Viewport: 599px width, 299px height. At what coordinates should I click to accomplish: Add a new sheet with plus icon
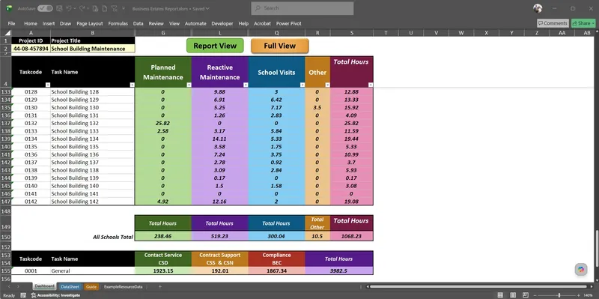pyautogui.click(x=160, y=286)
